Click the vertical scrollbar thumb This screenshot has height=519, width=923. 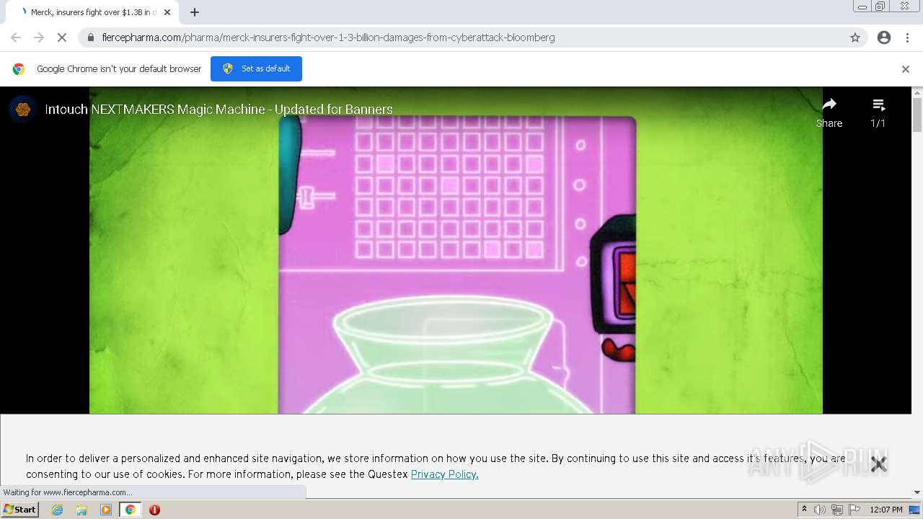[917, 115]
